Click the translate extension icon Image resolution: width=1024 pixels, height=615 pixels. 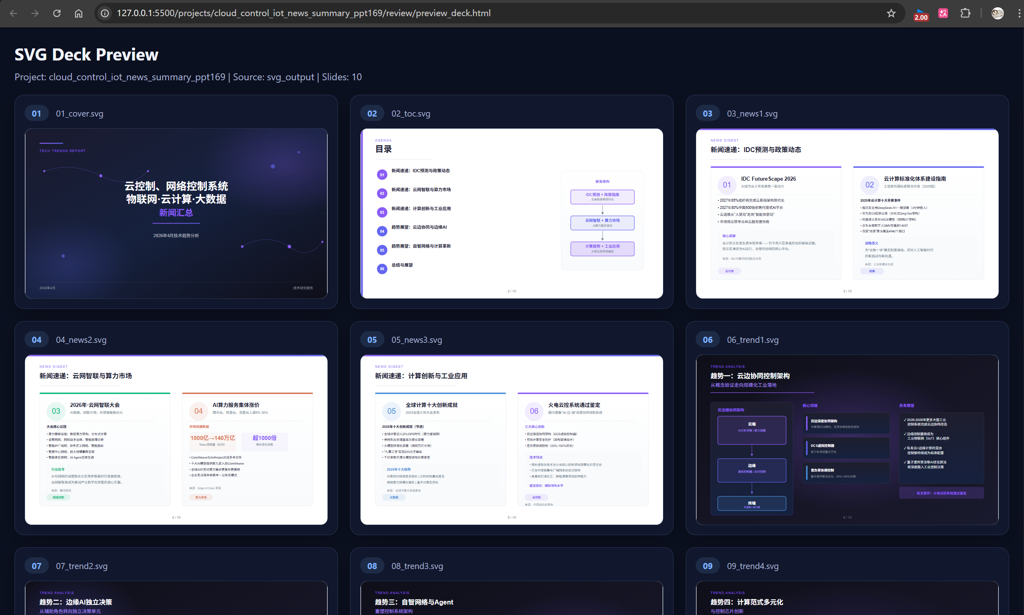tap(943, 13)
